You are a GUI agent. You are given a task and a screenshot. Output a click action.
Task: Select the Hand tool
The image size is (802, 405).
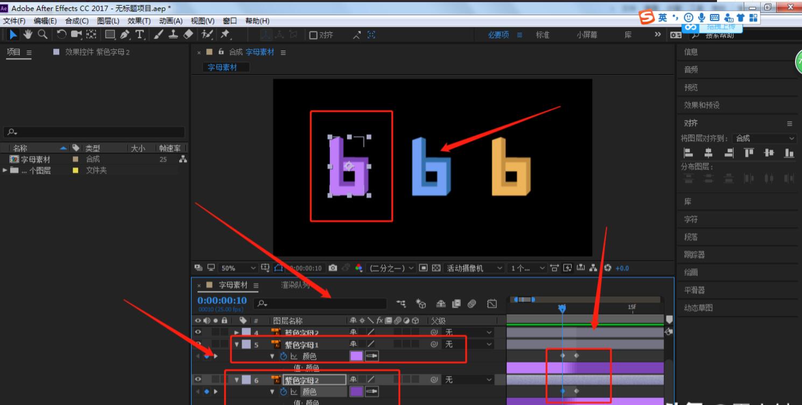click(x=27, y=34)
